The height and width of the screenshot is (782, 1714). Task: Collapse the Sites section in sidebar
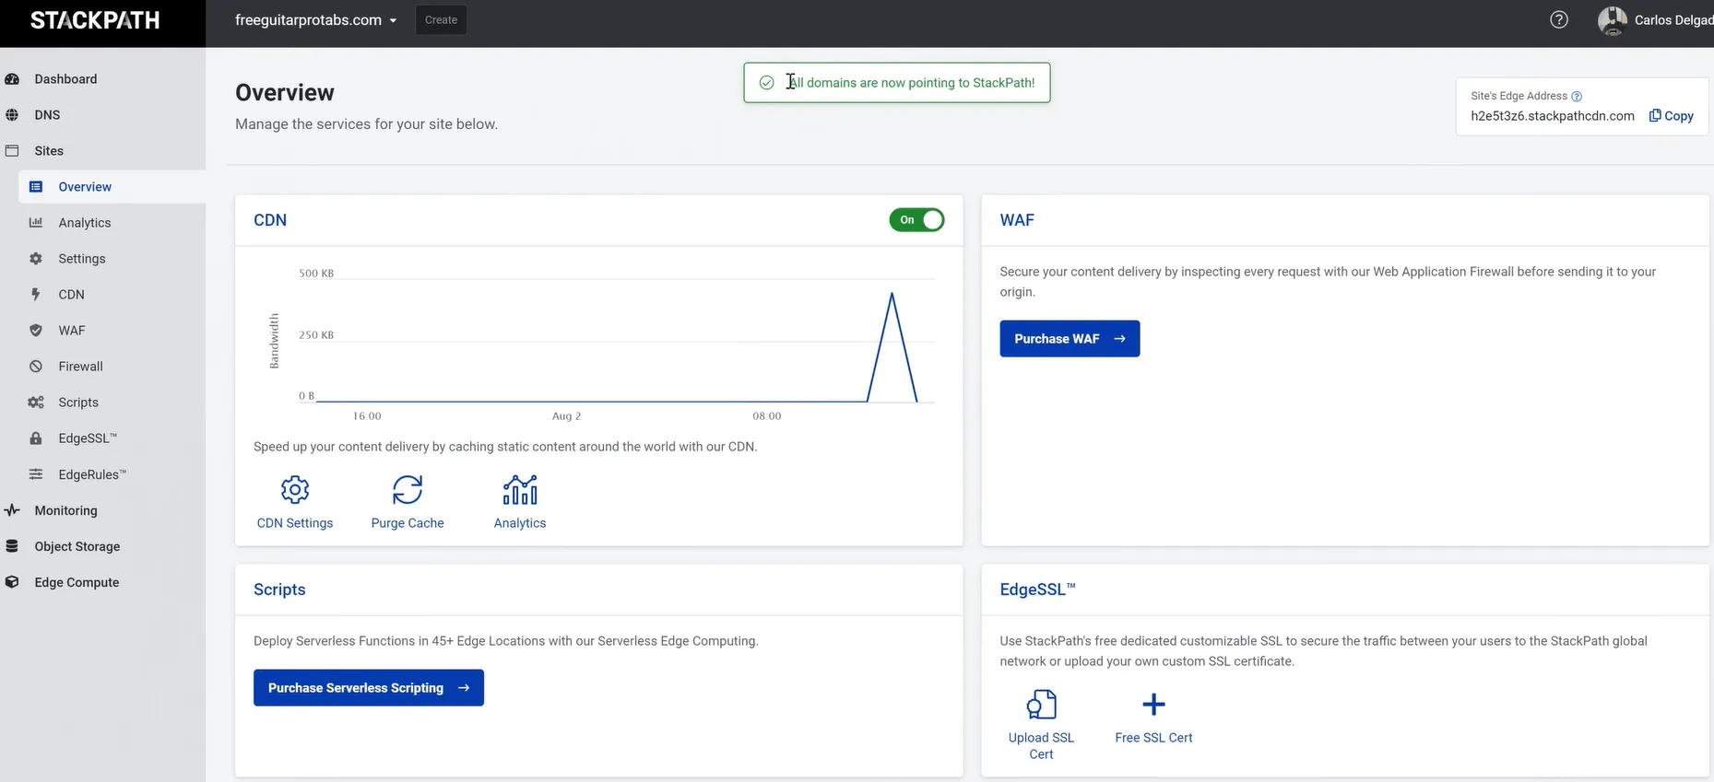point(49,151)
